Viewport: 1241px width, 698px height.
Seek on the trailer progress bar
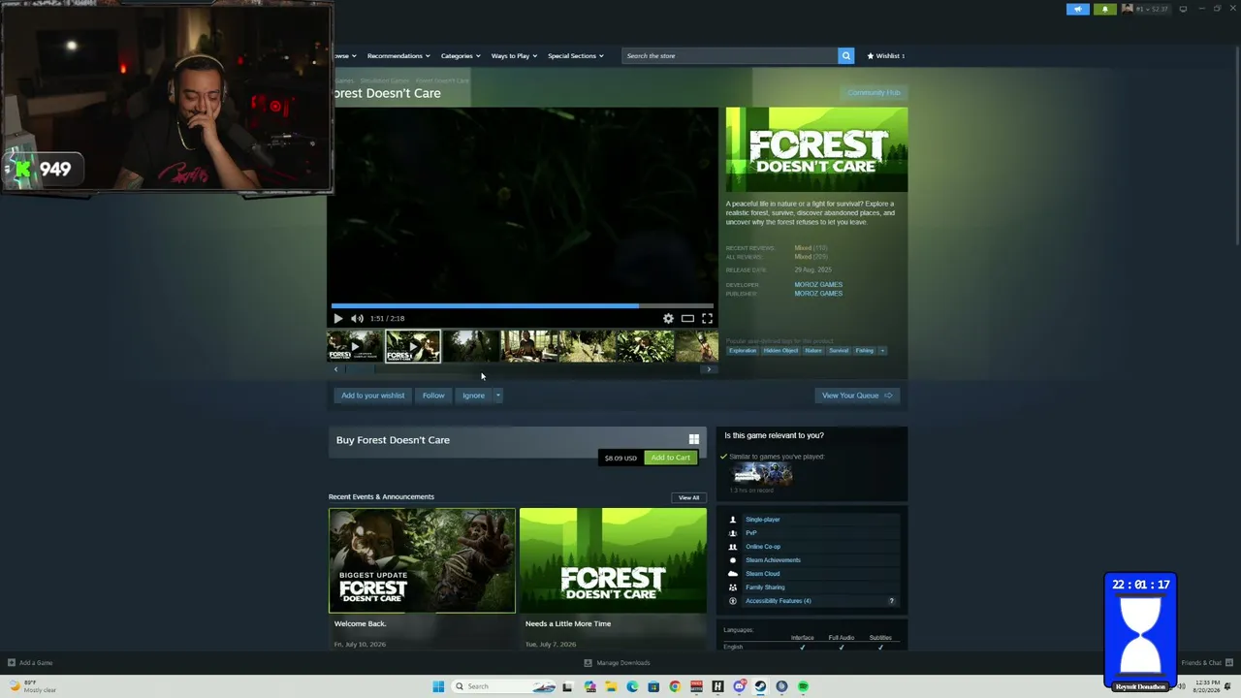tap(522, 306)
